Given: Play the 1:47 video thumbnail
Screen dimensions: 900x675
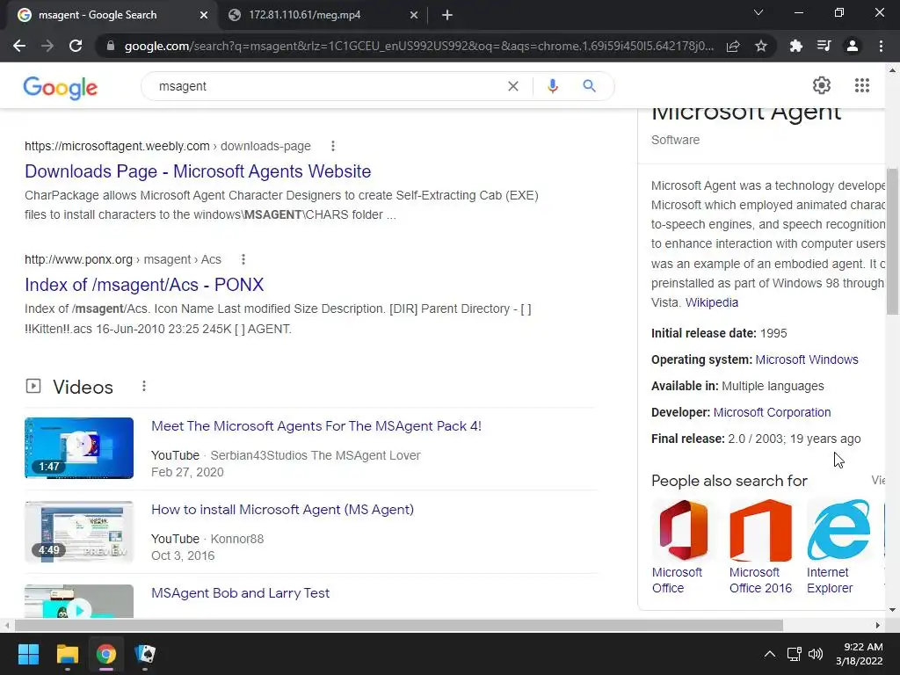Looking at the screenshot, I should coord(79,448).
